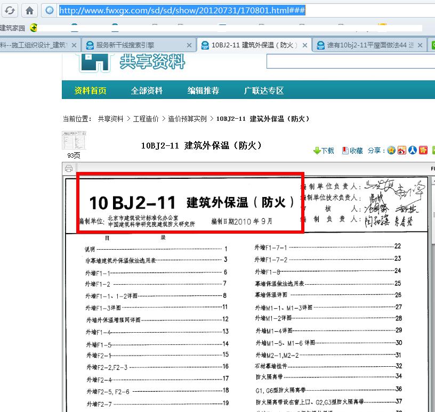Click the 工程造价 breadcrumb link
The height and width of the screenshot is (412, 435).
pos(146,119)
